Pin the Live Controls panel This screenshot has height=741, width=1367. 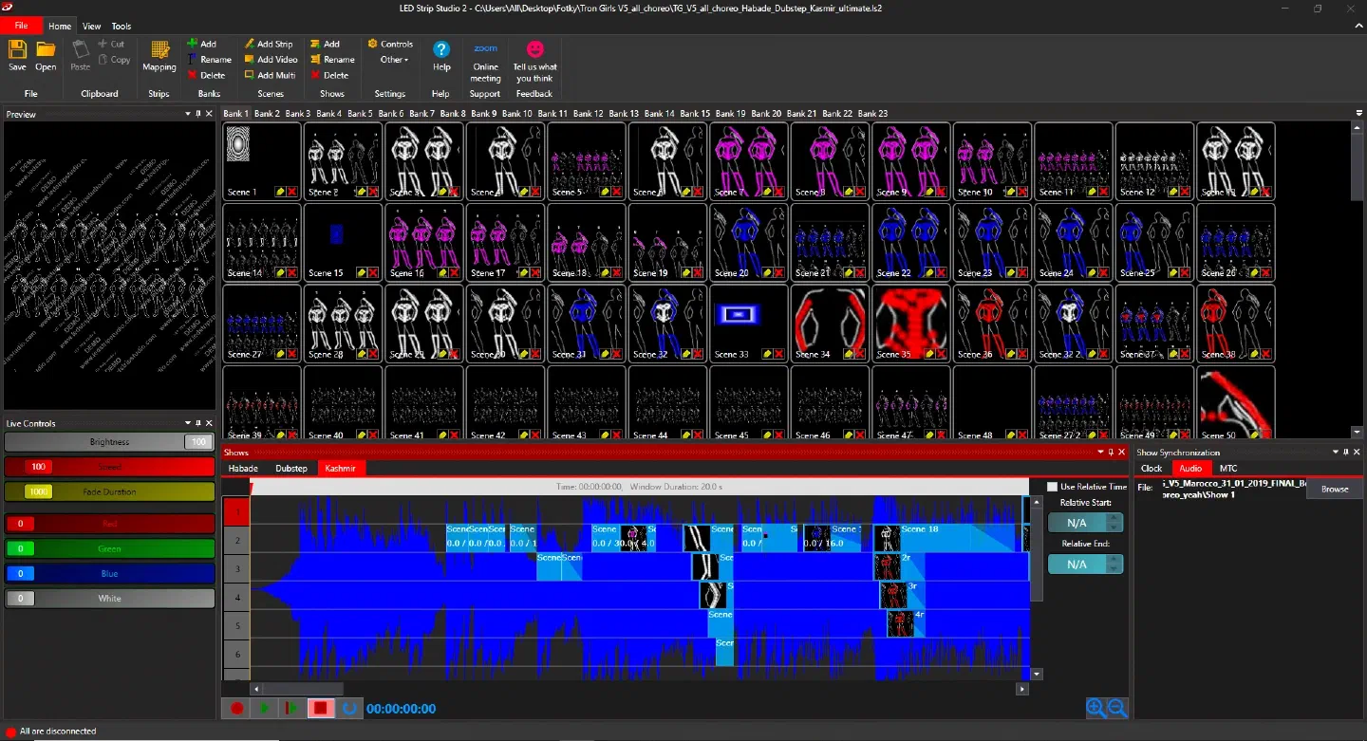point(197,423)
